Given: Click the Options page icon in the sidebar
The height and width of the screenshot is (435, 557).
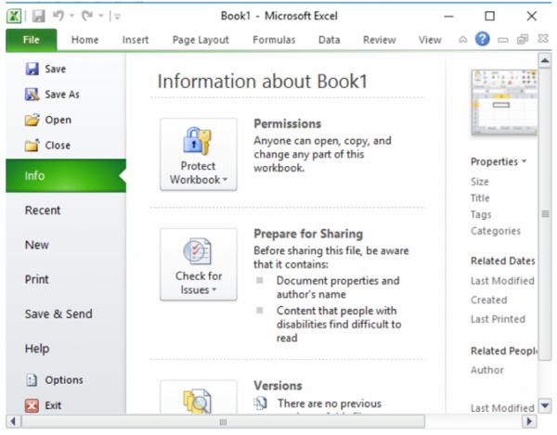Looking at the screenshot, I should [32, 380].
